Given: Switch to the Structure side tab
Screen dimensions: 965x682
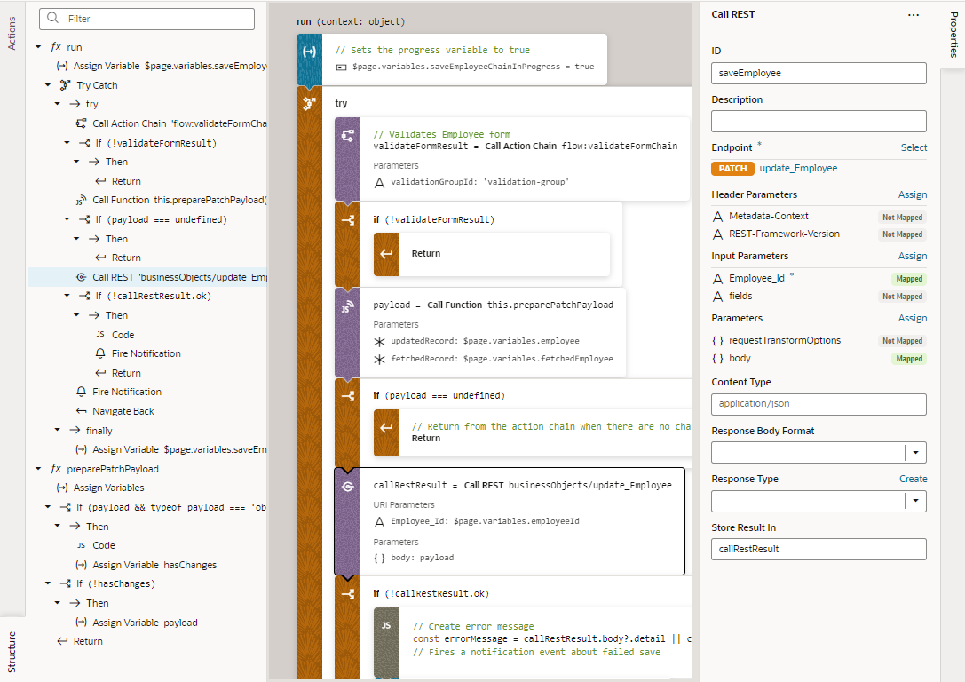Looking at the screenshot, I should click(12, 652).
